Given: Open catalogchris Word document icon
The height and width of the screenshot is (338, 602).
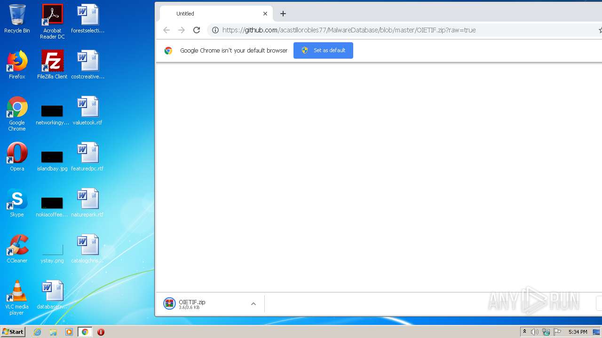Looking at the screenshot, I should (87, 249).
